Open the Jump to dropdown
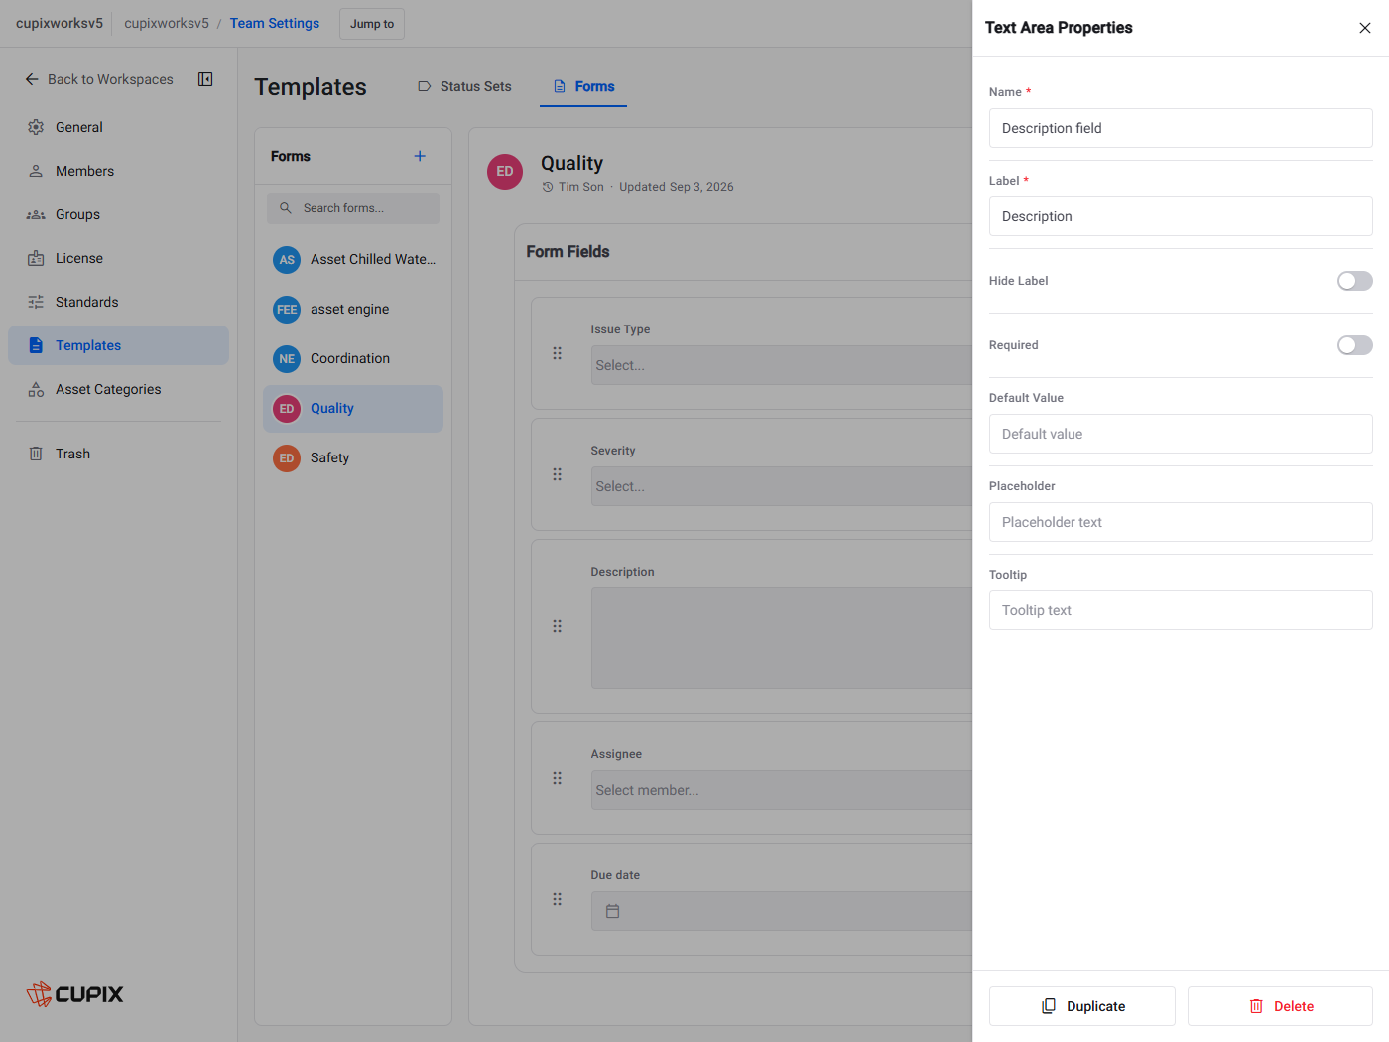The height and width of the screenshot is (1042, 1389). coord(372,24)
